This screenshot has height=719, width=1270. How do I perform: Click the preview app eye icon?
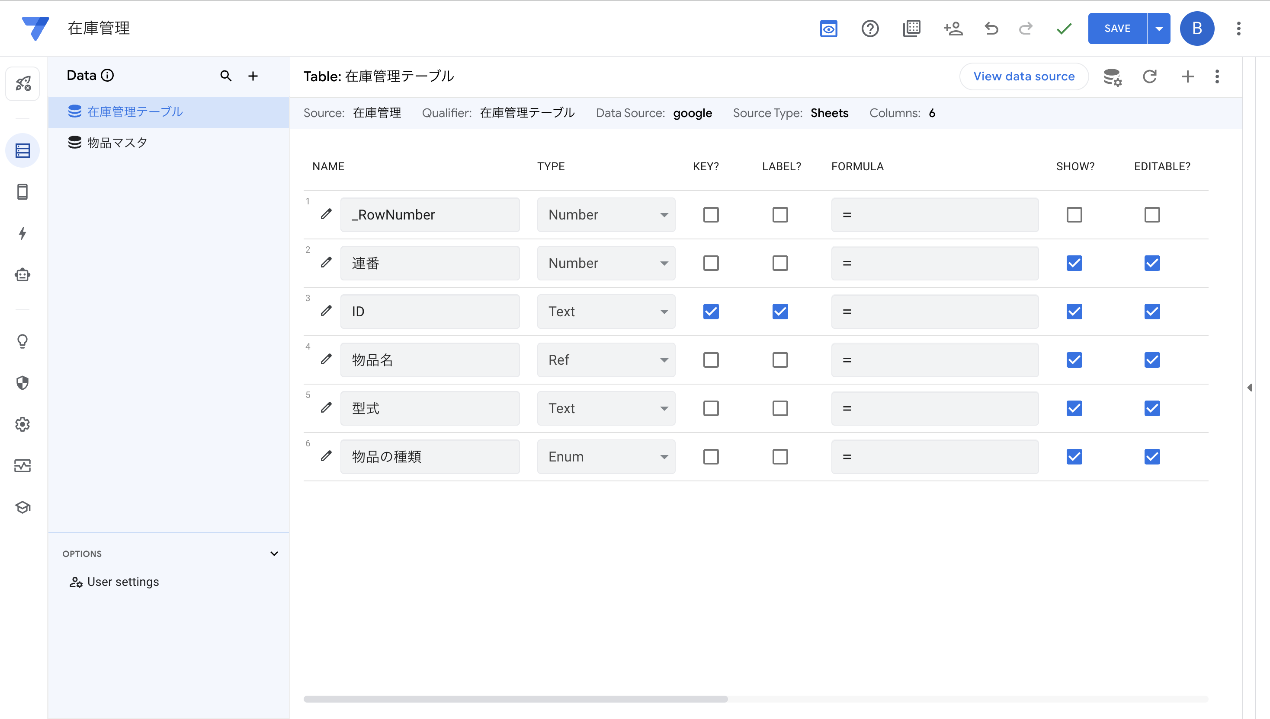pos(828,29)
